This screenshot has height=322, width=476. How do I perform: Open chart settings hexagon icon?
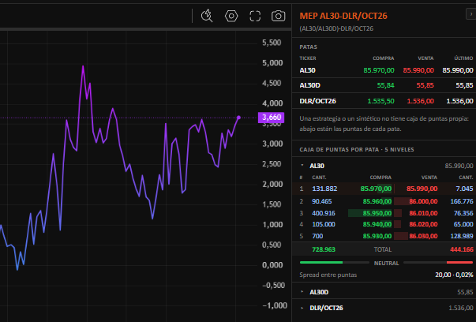[x=231, y=16]
